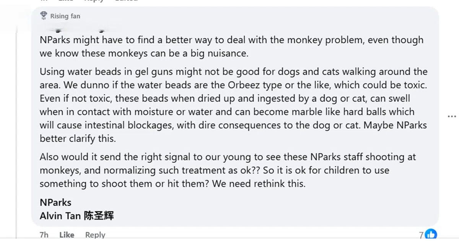Viewport: 459px width, 241px height.
Task: Click the blue thumbs-up reaction icon
Action: click(431, 234)
